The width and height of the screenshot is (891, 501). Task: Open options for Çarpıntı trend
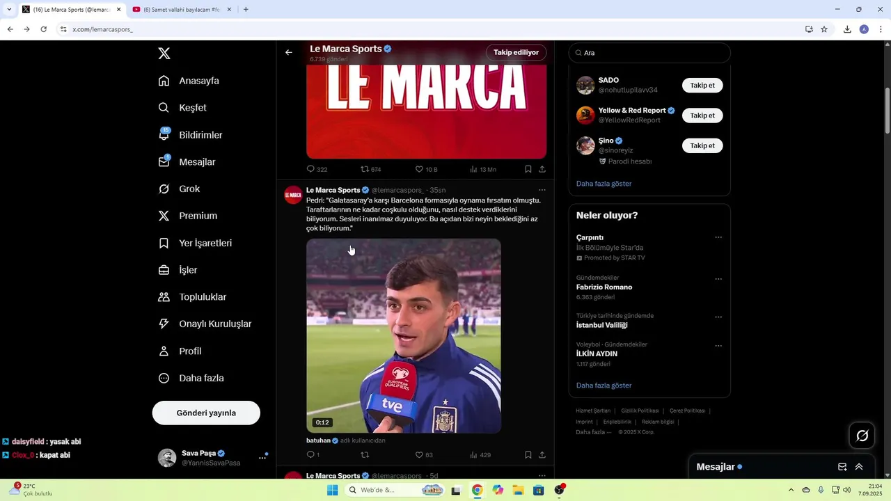pyautogui.click(x=718, y=237)
